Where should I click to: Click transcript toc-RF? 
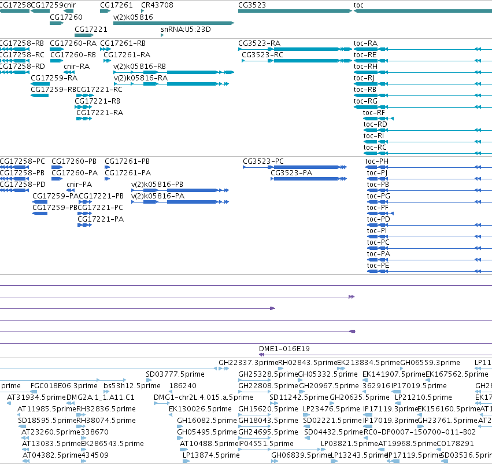(x=379, y=119)
